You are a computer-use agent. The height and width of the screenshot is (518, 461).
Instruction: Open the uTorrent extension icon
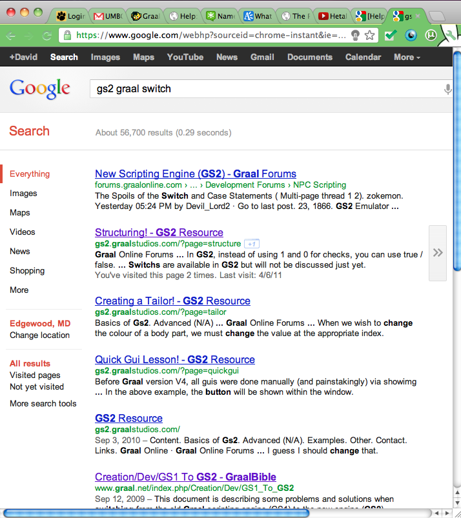pyautogui.click(x=431, y=35)
